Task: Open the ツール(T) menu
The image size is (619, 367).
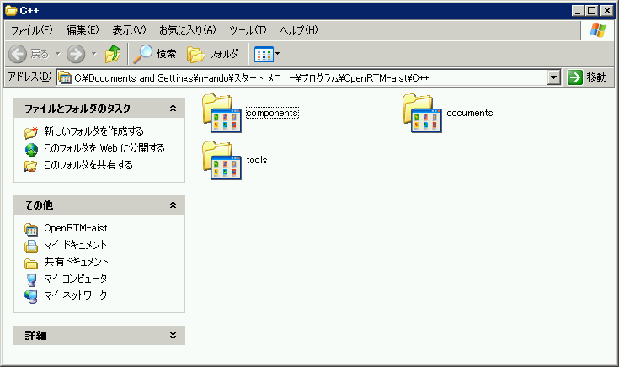Action: click(248, 30)
